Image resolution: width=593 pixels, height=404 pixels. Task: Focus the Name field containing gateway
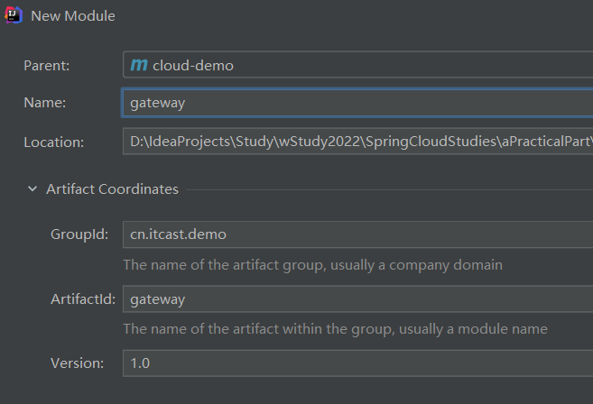357,103
